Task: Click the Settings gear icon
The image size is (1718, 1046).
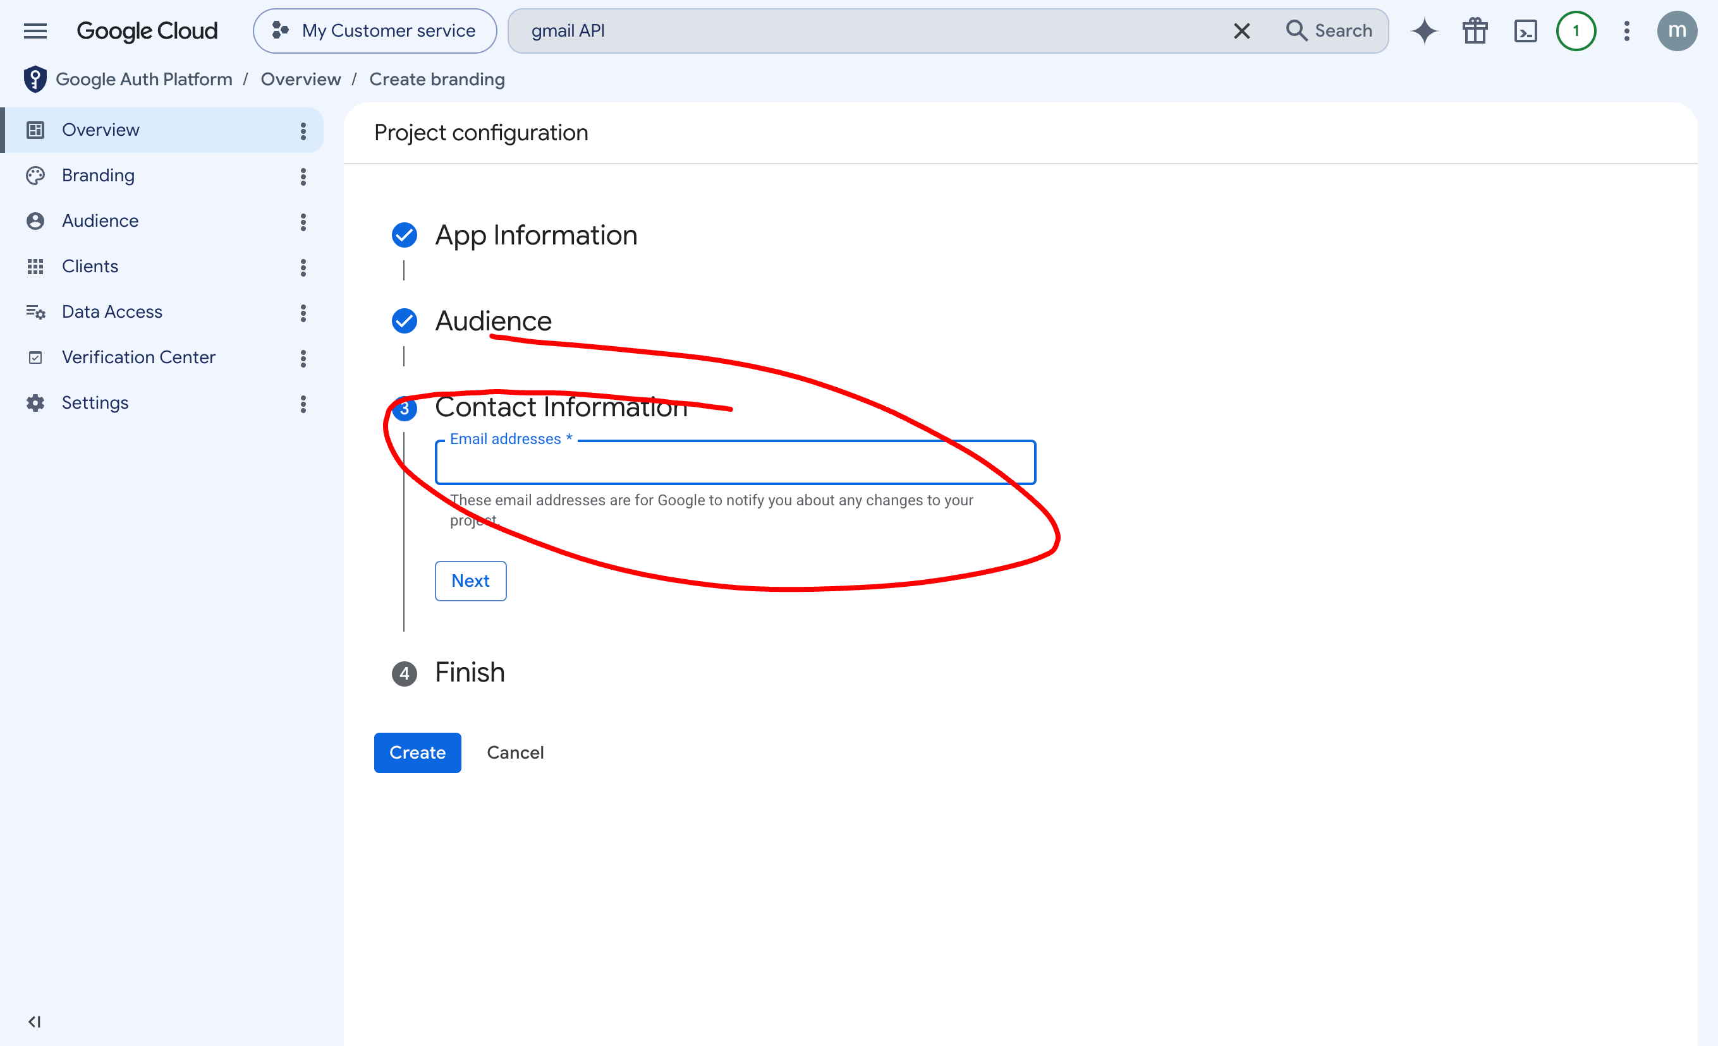Action: tap(35, 403)
